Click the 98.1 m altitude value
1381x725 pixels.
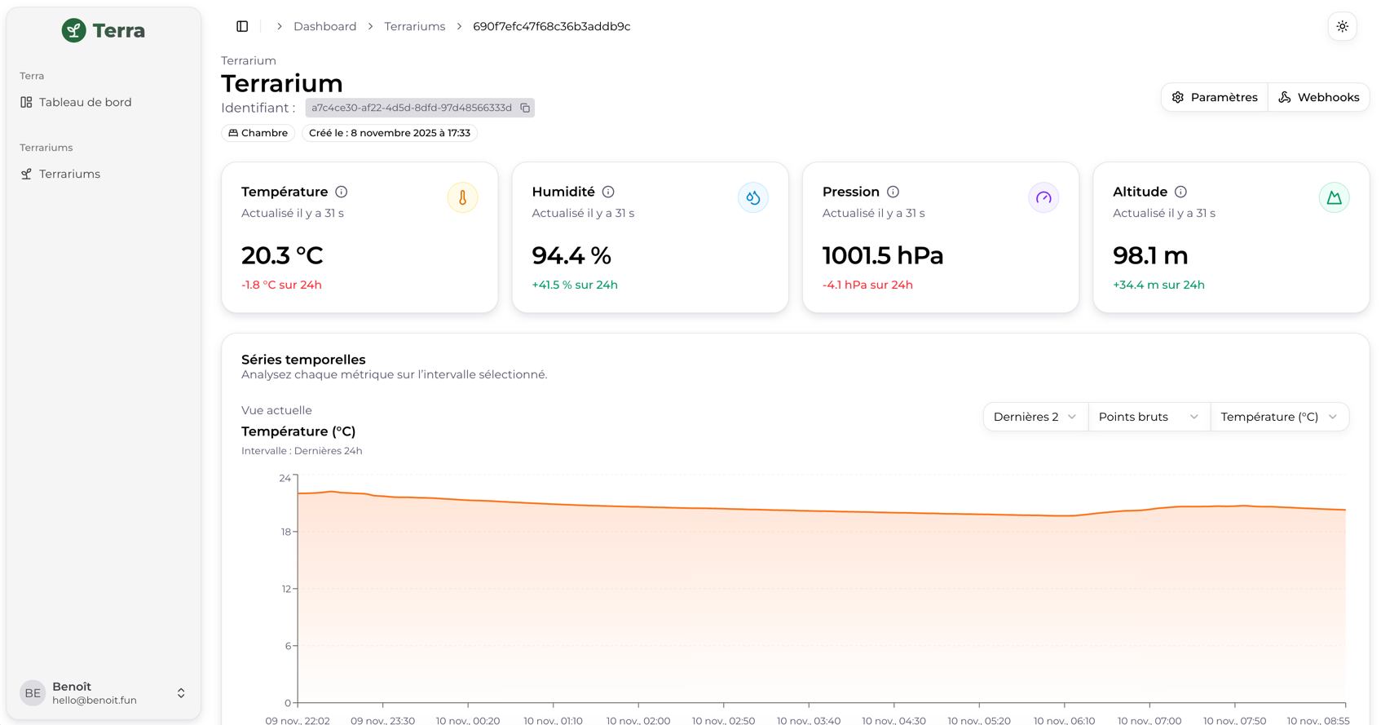tap(1150, 255)
